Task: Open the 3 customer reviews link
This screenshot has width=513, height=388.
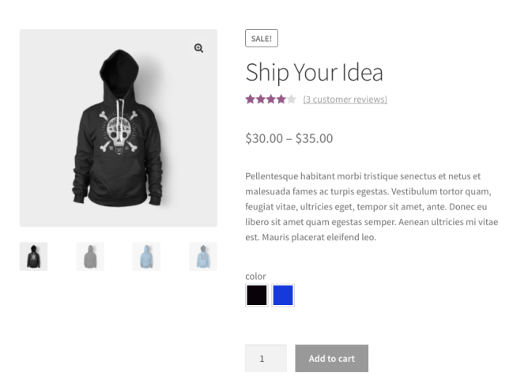Action: pyautogui.click(x=345, y=100)
